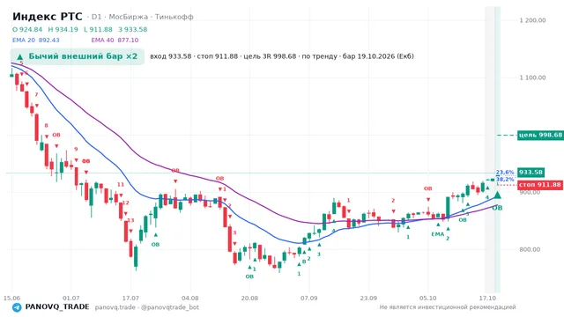Click the 04.08 date on the time axis
The height and width of the screenshot is (317, 564).
pos(190,299)
